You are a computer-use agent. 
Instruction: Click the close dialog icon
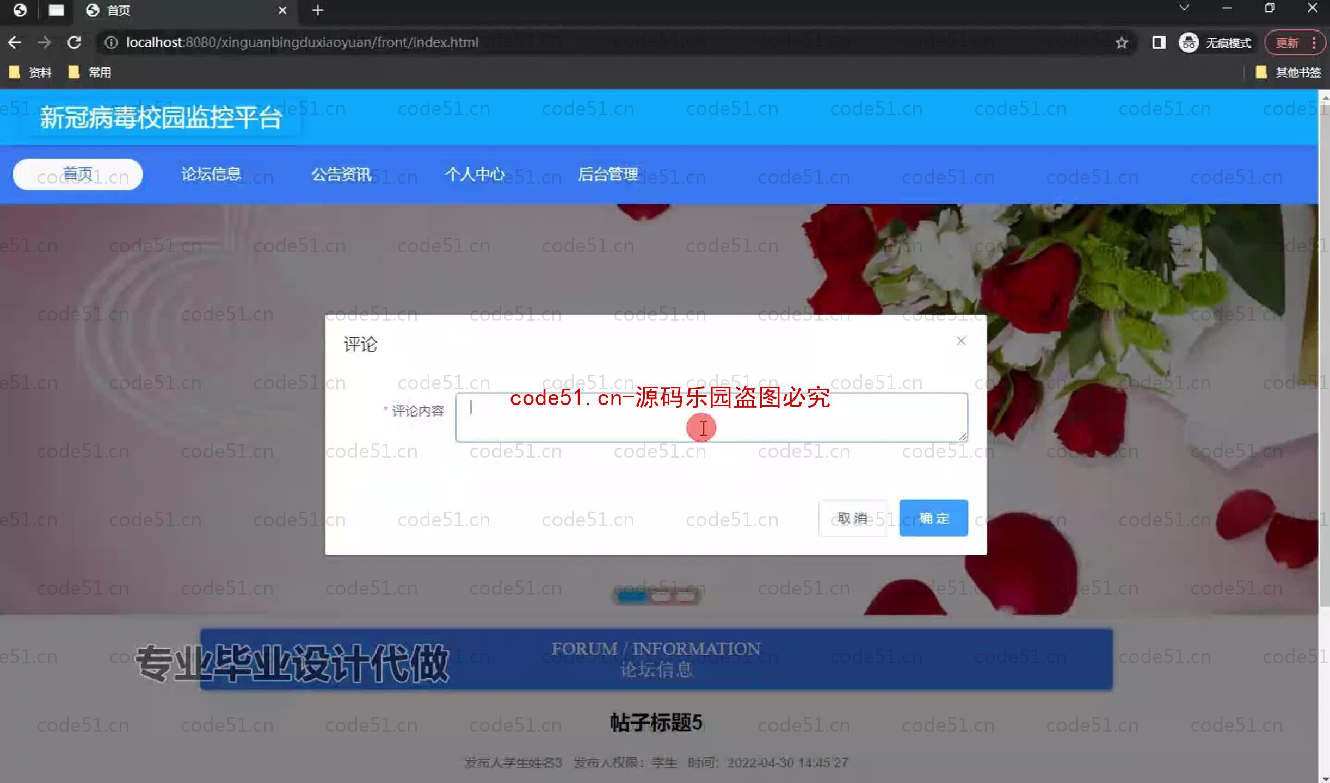point(960,340)
